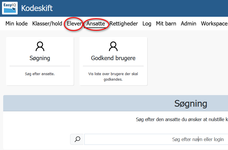Image resolution: width=228 pixels, height=150 pixels.
Task: Click the EasyIQ logo icon
Action: [10, 8]
